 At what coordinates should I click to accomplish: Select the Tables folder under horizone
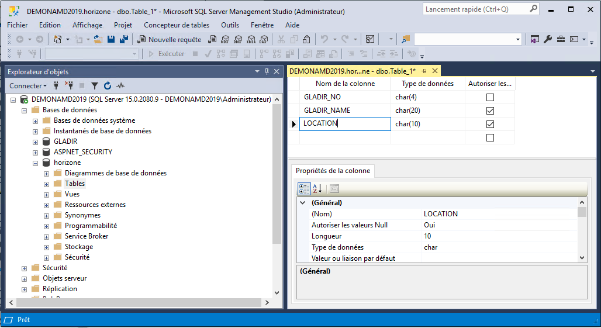(74, 184)
